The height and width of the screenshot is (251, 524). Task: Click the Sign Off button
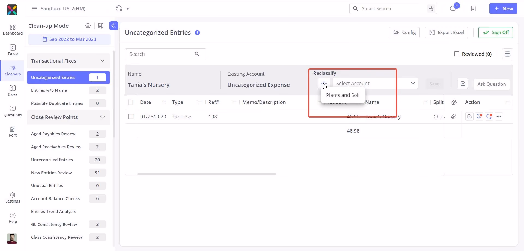pos(496,32)
